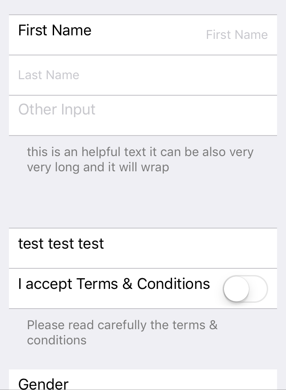Open the Gender row

(x=143, y=380)
